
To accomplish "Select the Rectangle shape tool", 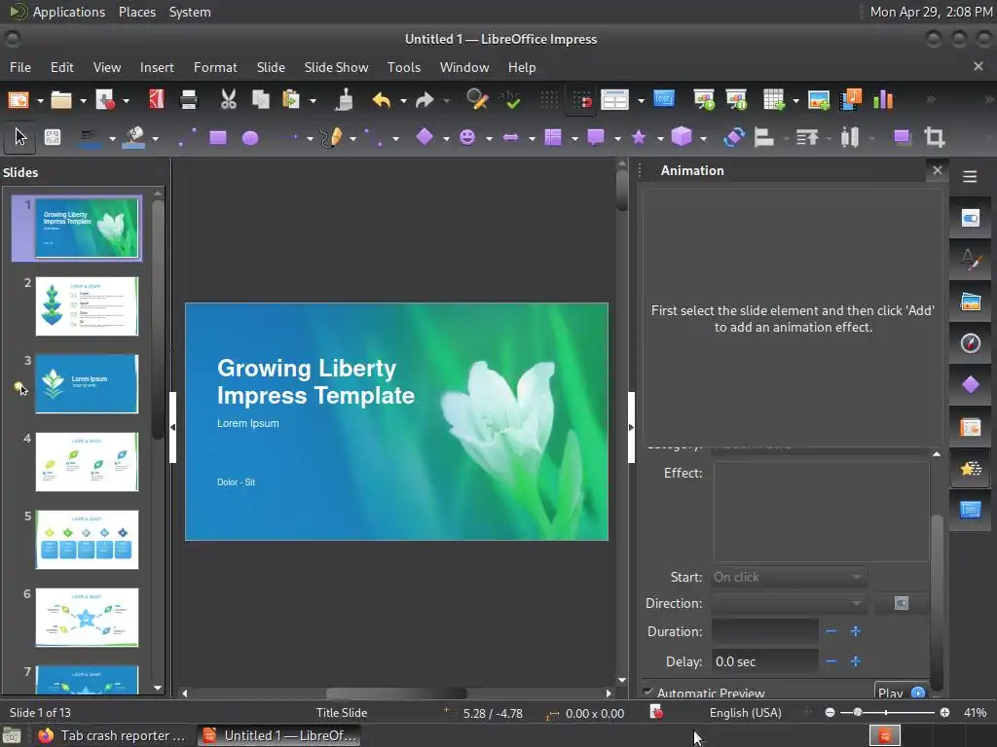I will (x=218, y=137).
